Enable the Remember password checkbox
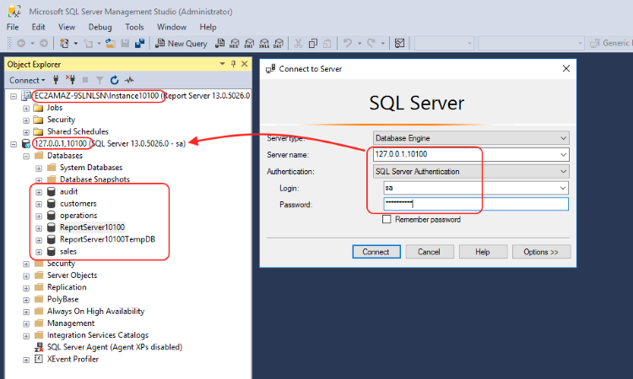The width and height of the screenshot is (633, 379). click(387, 220)
